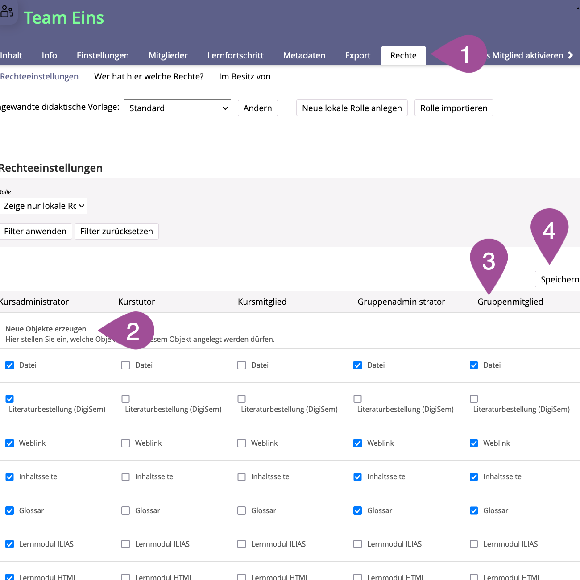The width and height of the screenshot is (580, 580).
Task: Open the 'Wer hat hier welche Rechte?' subtab
Action: click(149, 76)
